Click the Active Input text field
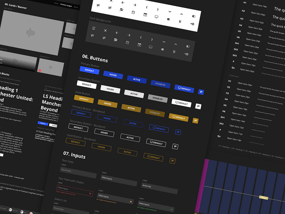Viewport: 285px width, 214px height. pyautogui.click(x=160, y=188)
